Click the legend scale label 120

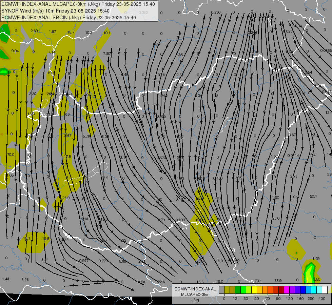pos(289,299)
